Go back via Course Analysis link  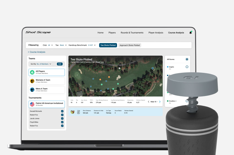click(37, 52)
